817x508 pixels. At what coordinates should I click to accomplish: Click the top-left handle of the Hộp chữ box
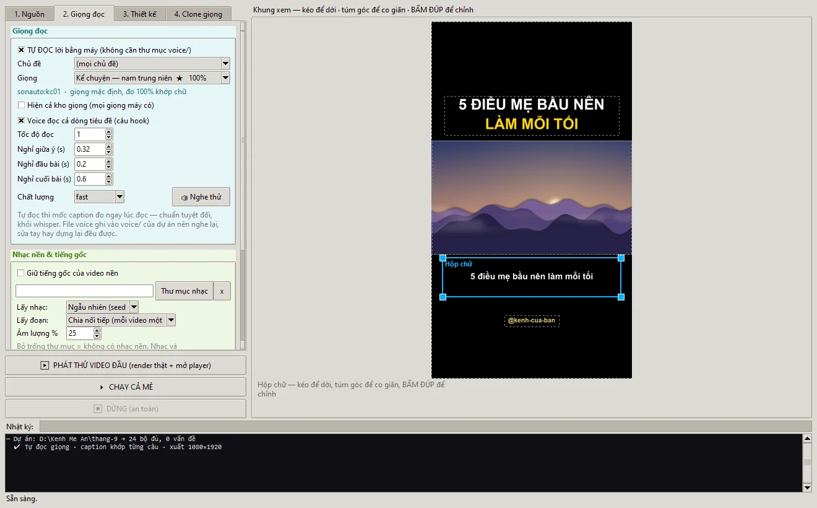tap(443, 258)
